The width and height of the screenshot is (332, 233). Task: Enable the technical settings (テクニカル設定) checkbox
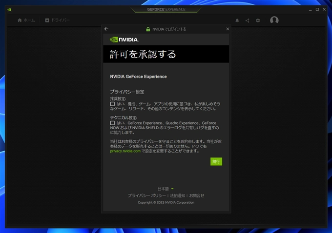coord(112,123)
